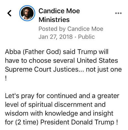
Task: Go back using the left chevron arrow
Action: [x=9, y=13]
